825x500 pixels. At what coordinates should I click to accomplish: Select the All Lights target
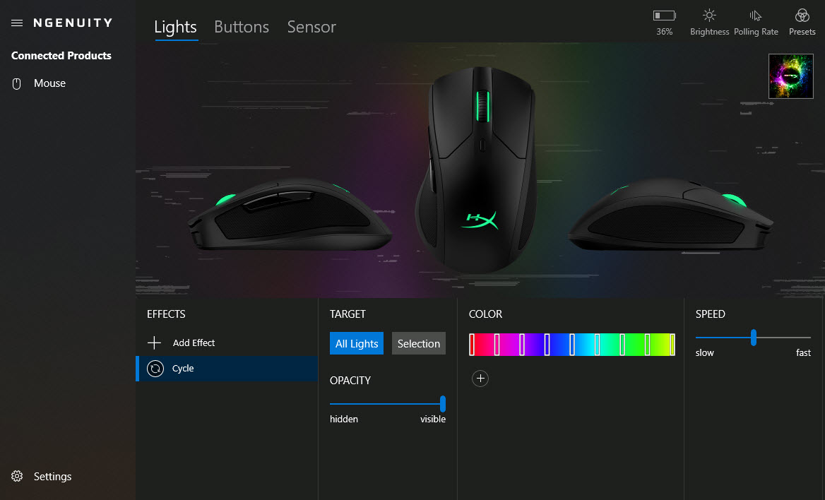(x=357, y=343)
